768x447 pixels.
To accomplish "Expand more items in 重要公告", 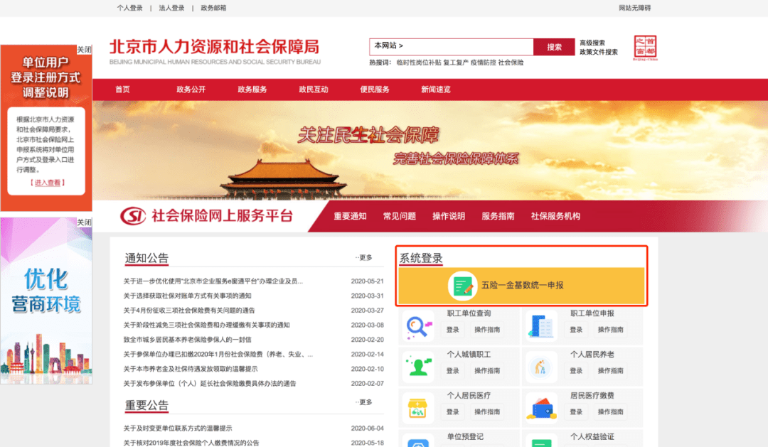I will [x=364, y=402].
